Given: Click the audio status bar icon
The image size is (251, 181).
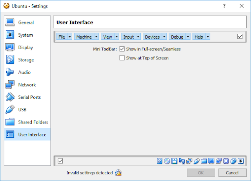Looking at the screenshot, I should click(182, 161).
